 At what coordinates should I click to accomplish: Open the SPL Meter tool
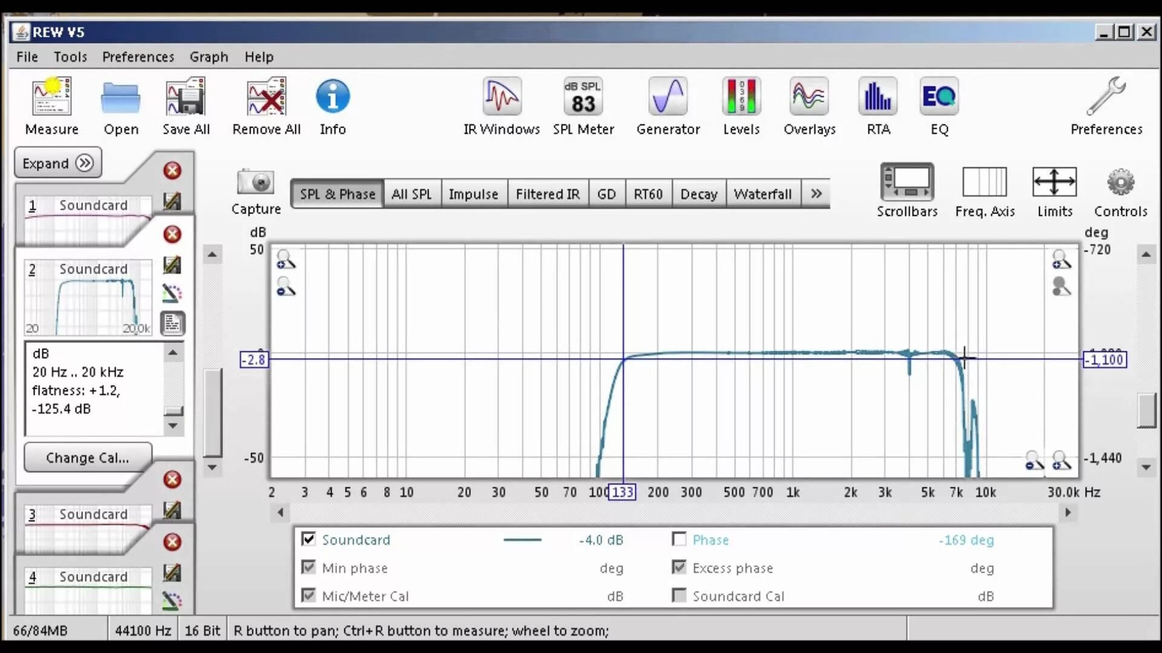click(x=583, y=97)
